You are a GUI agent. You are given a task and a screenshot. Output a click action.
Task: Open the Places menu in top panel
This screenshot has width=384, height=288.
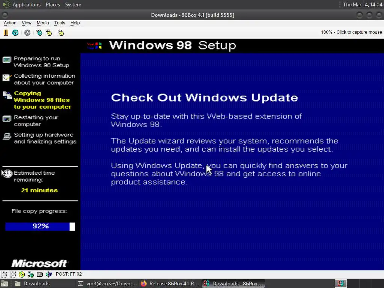[x=52, y=4]
